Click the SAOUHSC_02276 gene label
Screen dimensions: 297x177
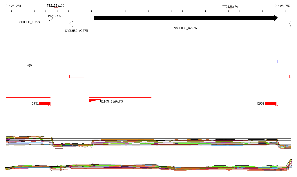click(x=185, y=28)
